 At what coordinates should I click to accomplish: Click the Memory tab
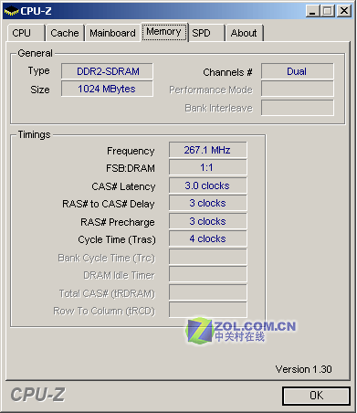164,32
